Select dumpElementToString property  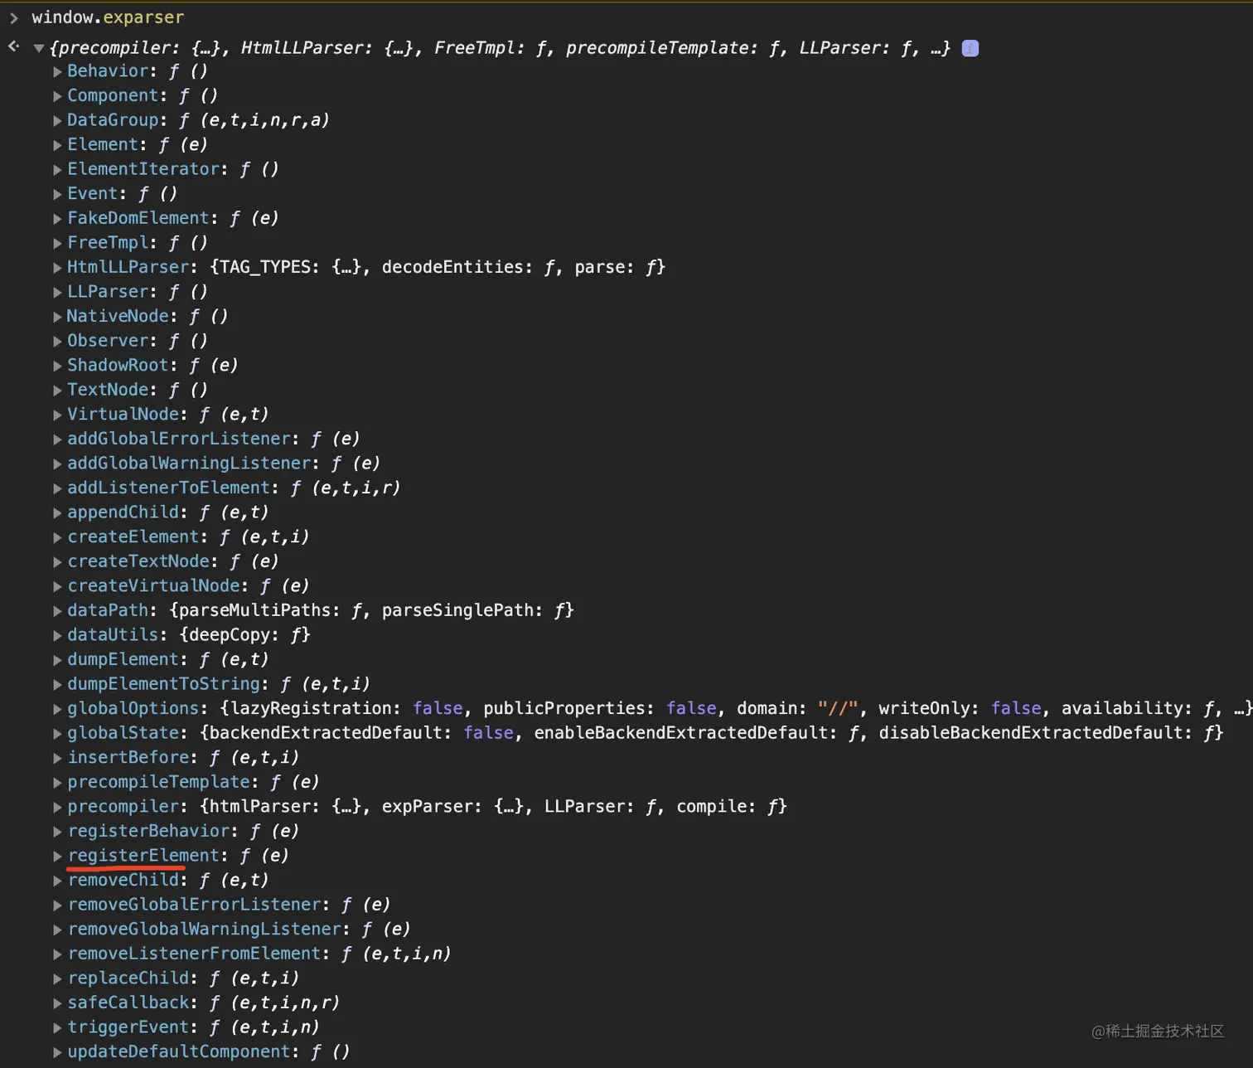click(x=163, y=684)
